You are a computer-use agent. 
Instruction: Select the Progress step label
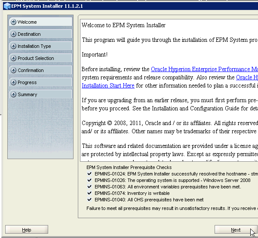[27, 83]
